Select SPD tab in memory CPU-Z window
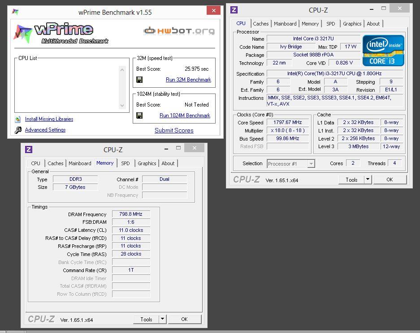Screen dimensions: 420x333 tap(126, 163)
